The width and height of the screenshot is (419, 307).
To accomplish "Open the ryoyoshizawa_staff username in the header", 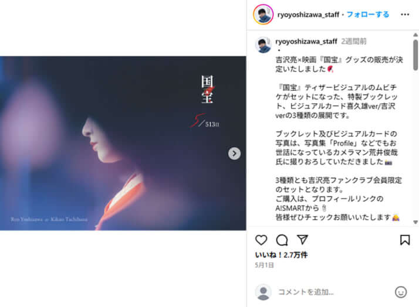I will click(x=308, y=15).
